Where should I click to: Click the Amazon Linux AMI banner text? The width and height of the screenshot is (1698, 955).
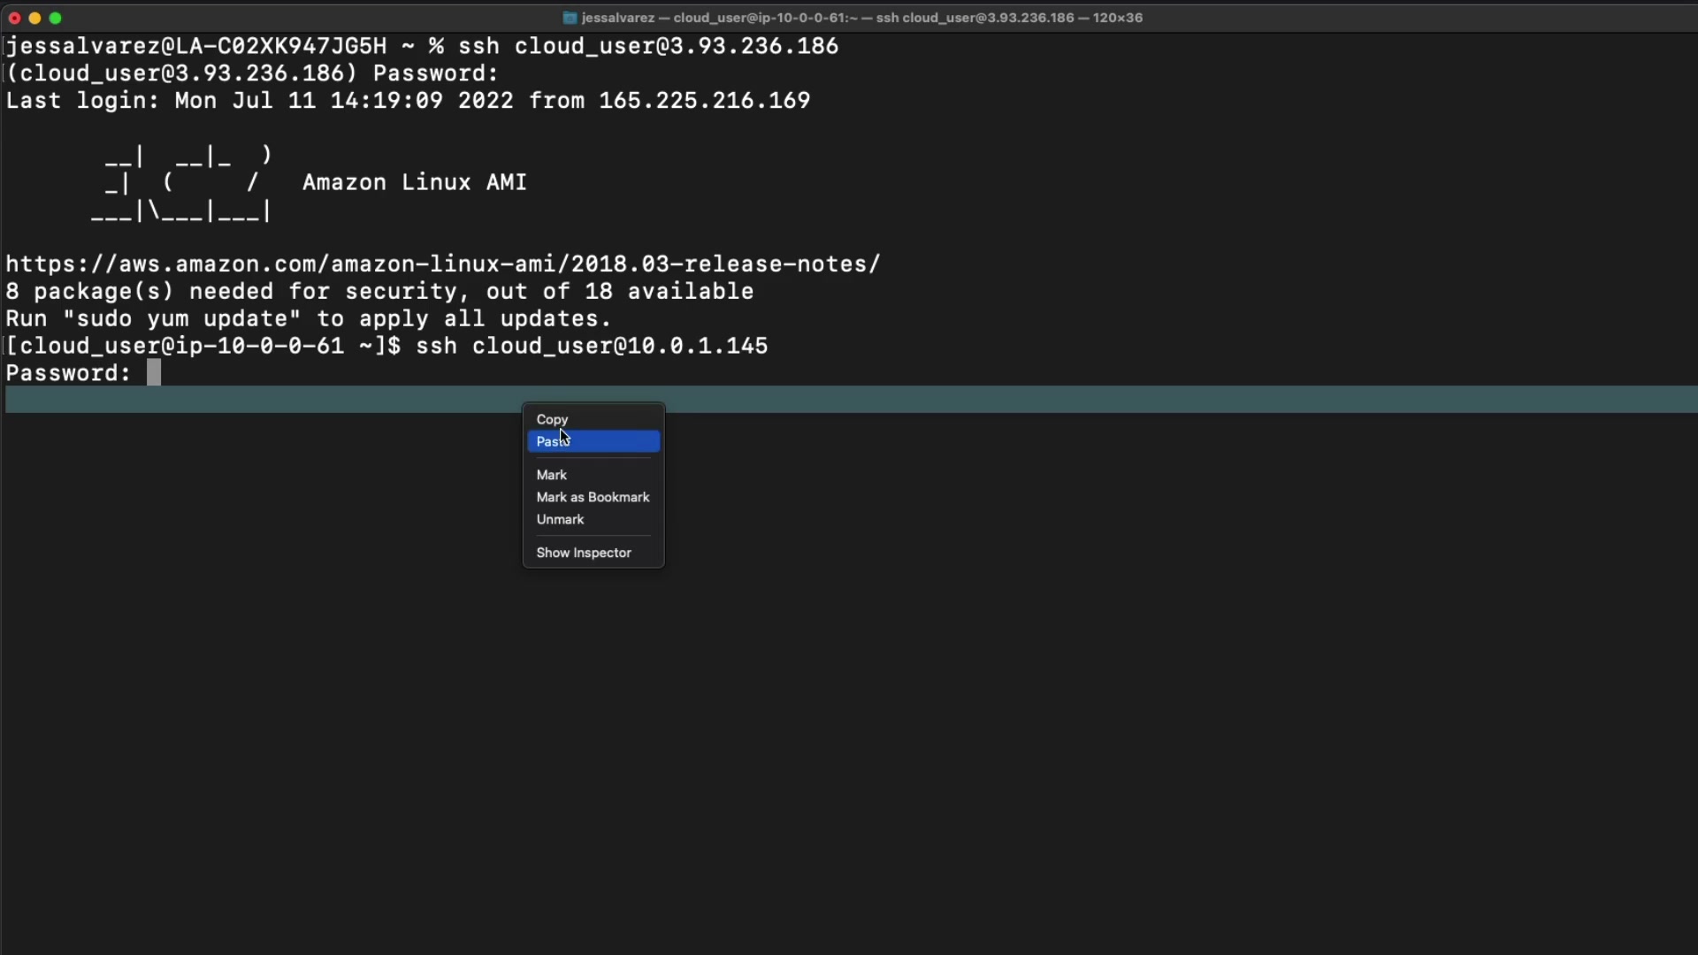point(414,182)
